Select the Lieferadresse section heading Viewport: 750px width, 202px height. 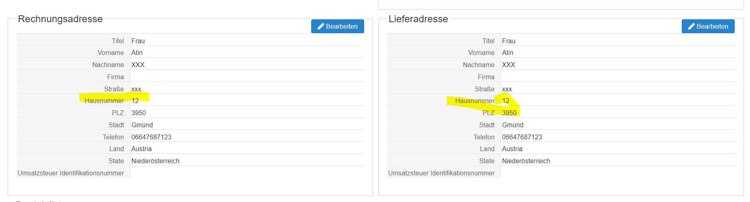(x=418, y=19)
